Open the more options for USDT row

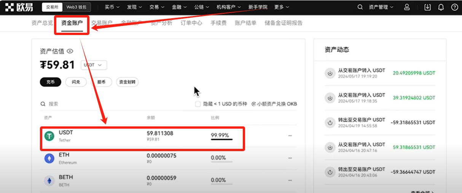(x=290, y=136)
